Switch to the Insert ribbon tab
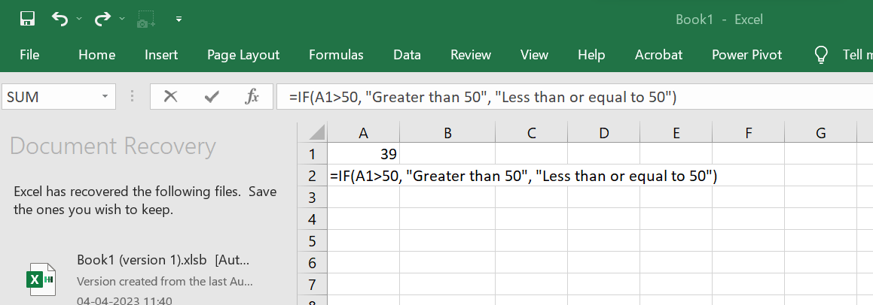The image size is (873, 305). coord(161,55)
